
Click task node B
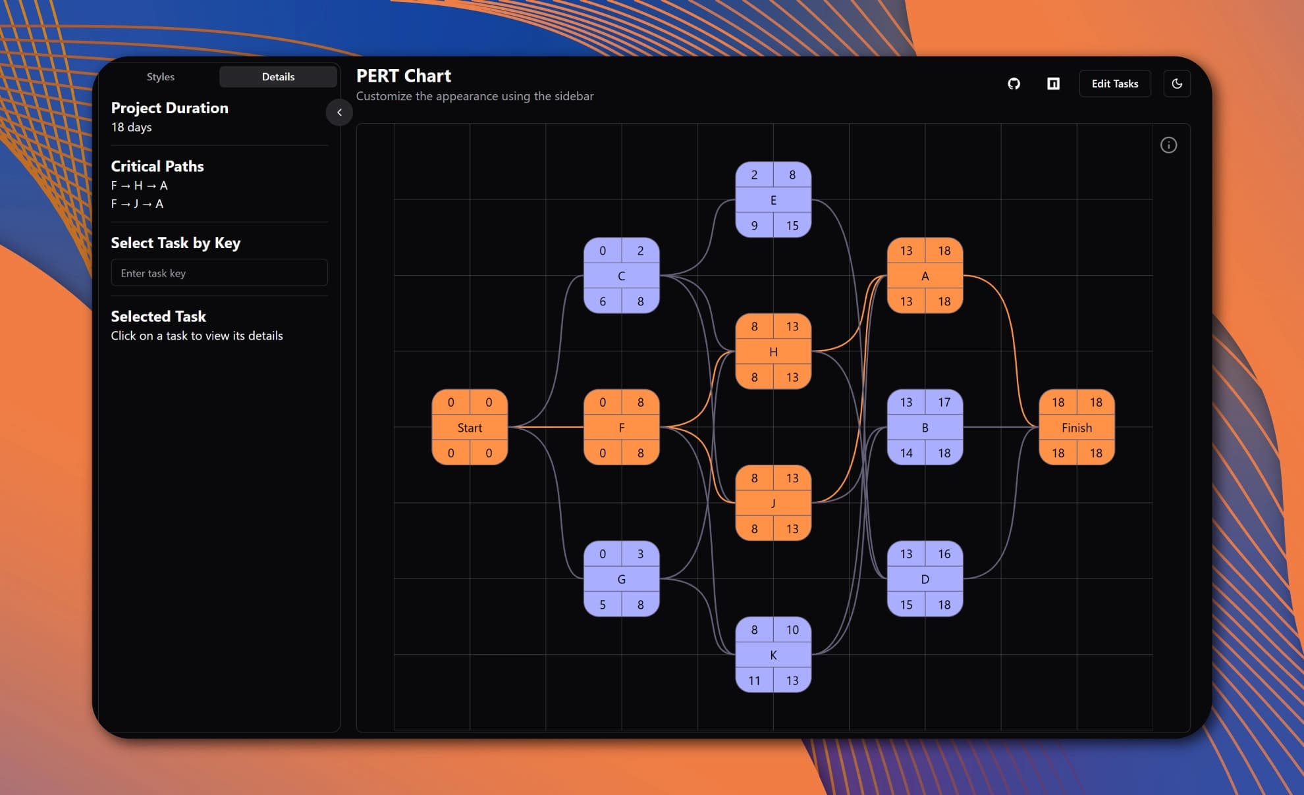click(925, 428)
